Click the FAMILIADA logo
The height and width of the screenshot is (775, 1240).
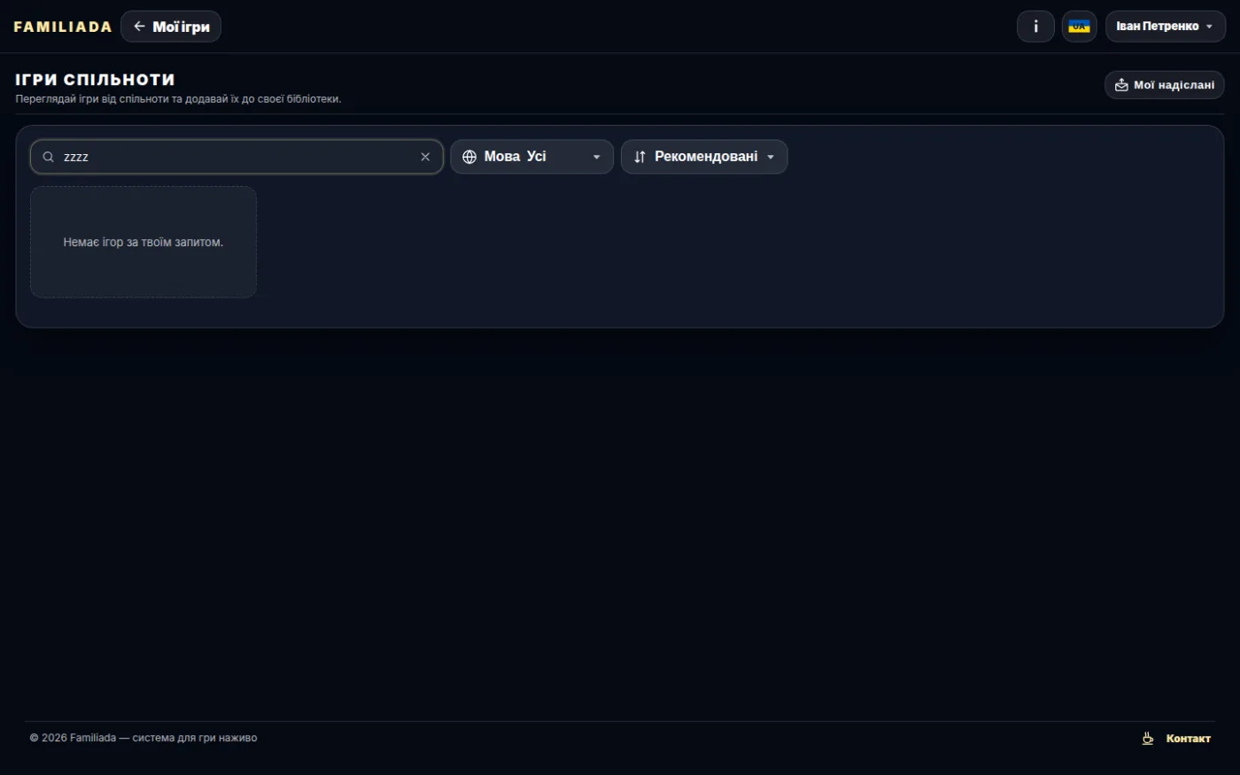63,27
